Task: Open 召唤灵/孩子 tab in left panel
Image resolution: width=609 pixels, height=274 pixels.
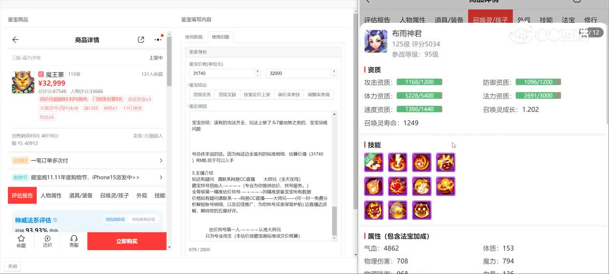Action: point(114,196)
